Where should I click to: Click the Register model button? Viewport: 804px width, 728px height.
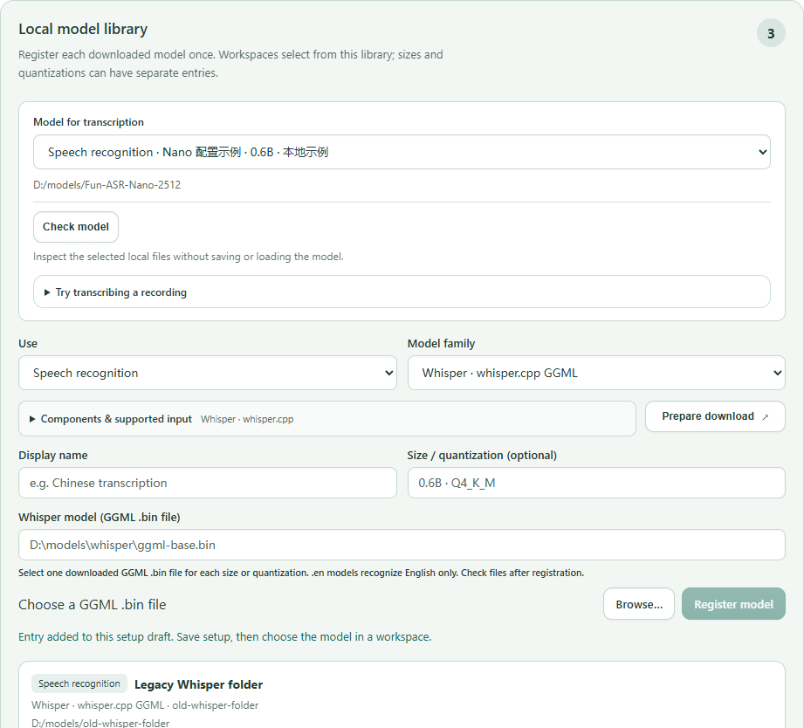click(733, 604)
